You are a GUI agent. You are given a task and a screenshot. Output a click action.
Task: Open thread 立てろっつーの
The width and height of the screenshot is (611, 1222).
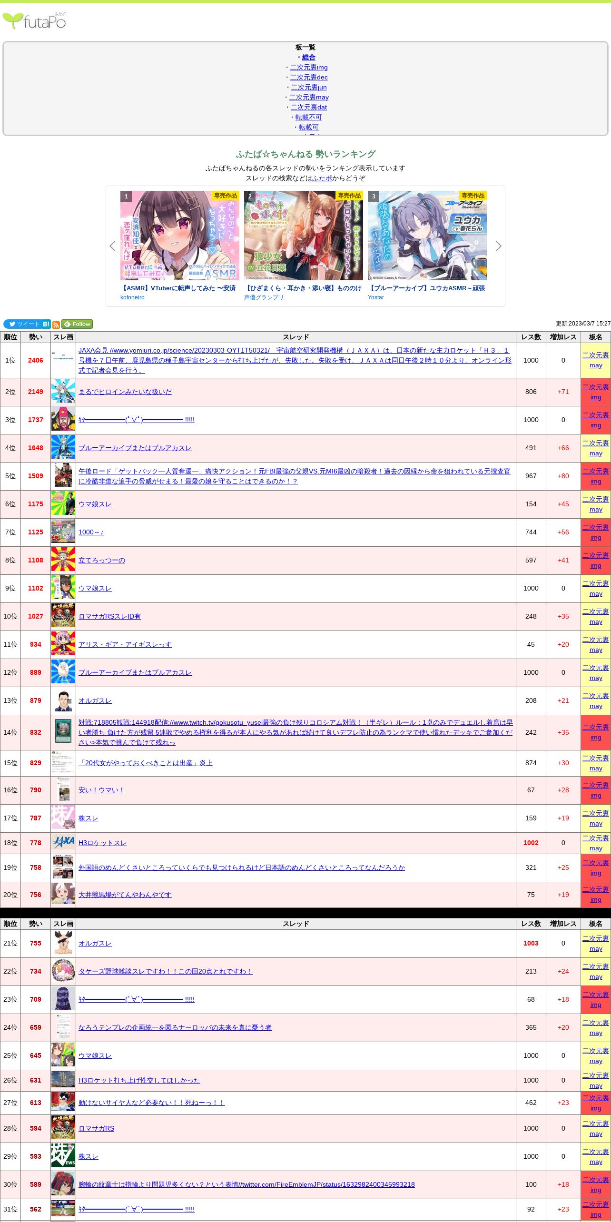pyautogui.click(x=102, y=560)
